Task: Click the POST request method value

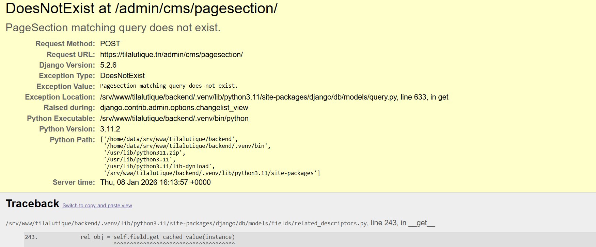Action: tap(110, 44)
